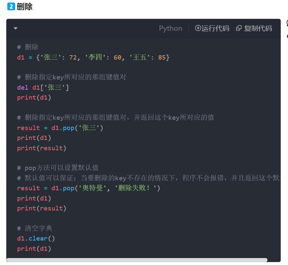Click the line result = d1.pop('张三')
The height and width of the screenshot is (265, 288).
tap(60, 128)
